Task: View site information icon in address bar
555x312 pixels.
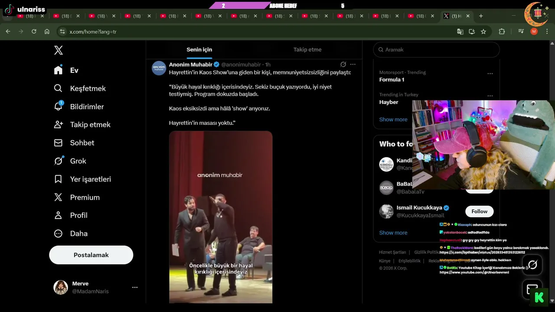Action: click(62, 31)
